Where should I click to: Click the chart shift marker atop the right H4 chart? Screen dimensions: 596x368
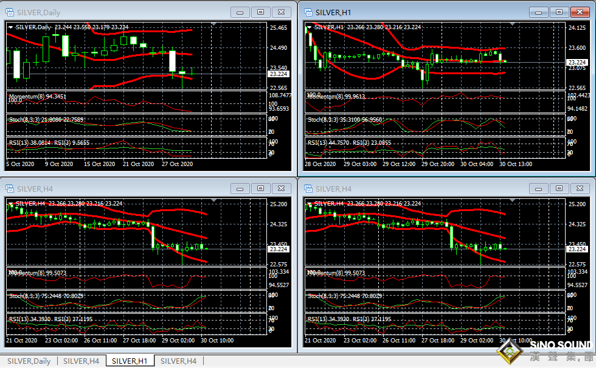click(513, 201)
